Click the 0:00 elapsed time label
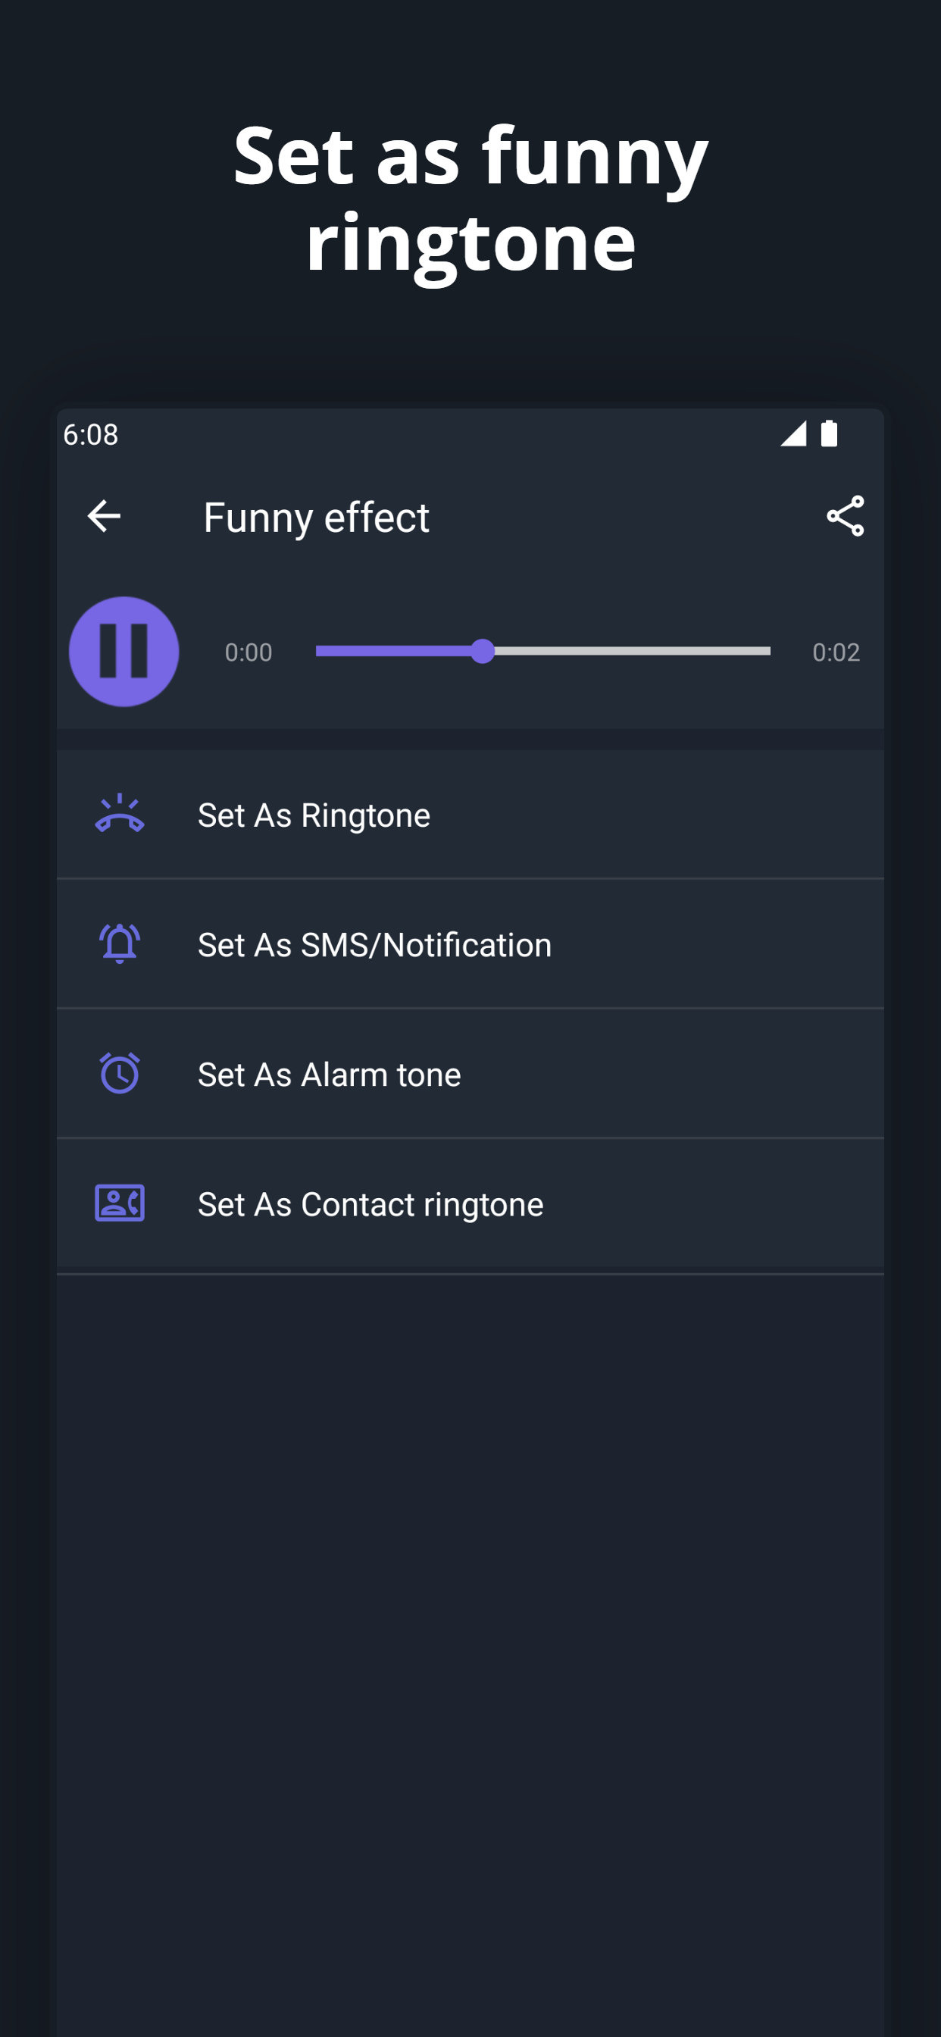This screenshot has height=2037, width=941. click(249, 652)
